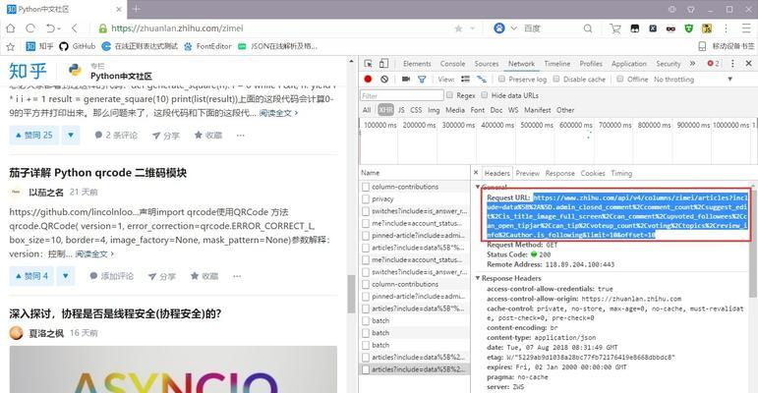Toggle Hide data URLs checkbox

485,95
